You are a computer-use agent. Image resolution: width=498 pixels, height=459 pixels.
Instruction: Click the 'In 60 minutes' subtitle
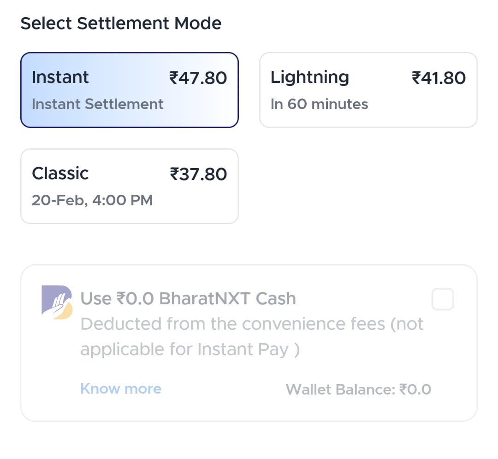[319, 104]
